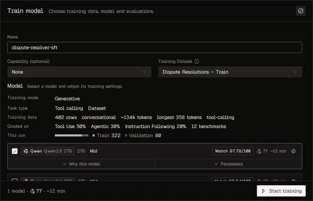This screenshot has width=313, height=201.
Task: Click the Train/Validation split bar
Action: [72, 135]
